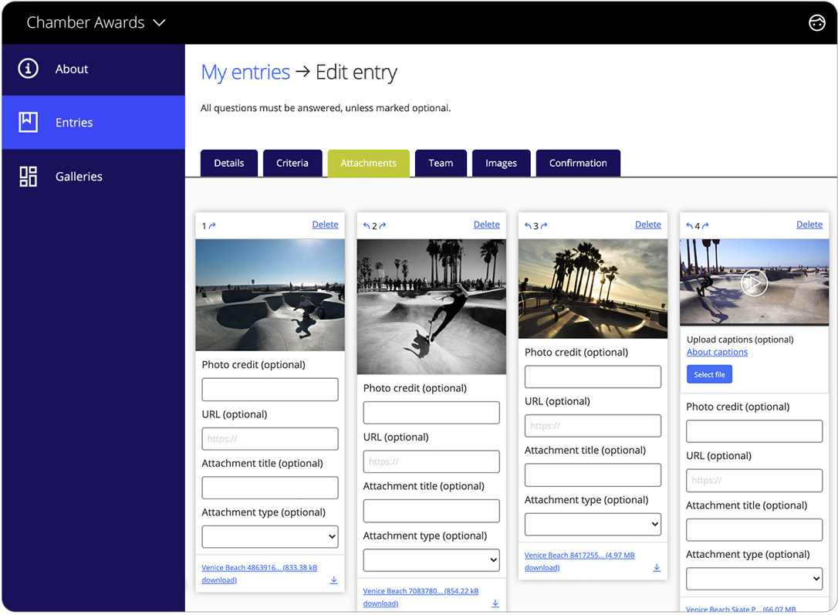Switch to the Team tab
Image resolution: width=838 pixels, height=615 pixels.
pyautogui.click(x=441, y=163)
